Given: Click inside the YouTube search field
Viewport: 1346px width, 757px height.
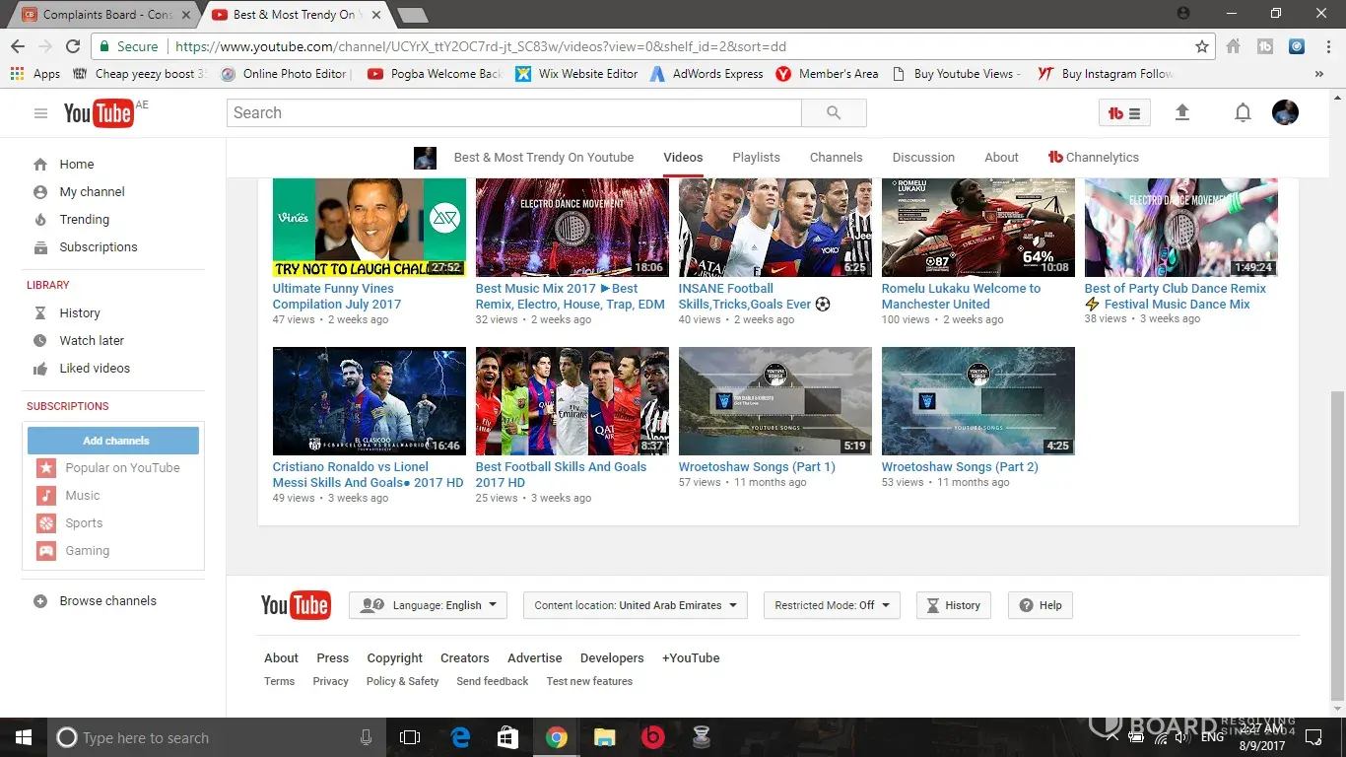Looking at the screenshot, I should [513, 113].
